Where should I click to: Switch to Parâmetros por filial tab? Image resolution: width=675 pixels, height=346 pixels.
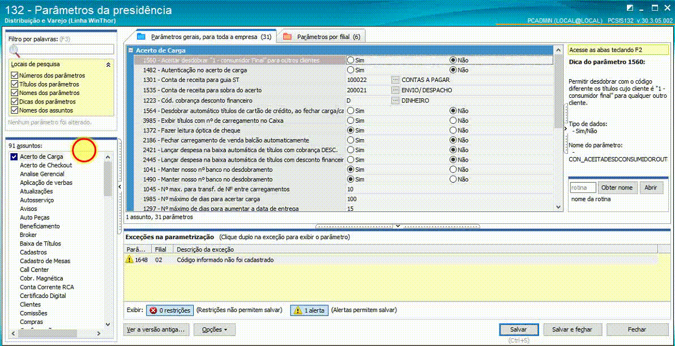[322, 37]
